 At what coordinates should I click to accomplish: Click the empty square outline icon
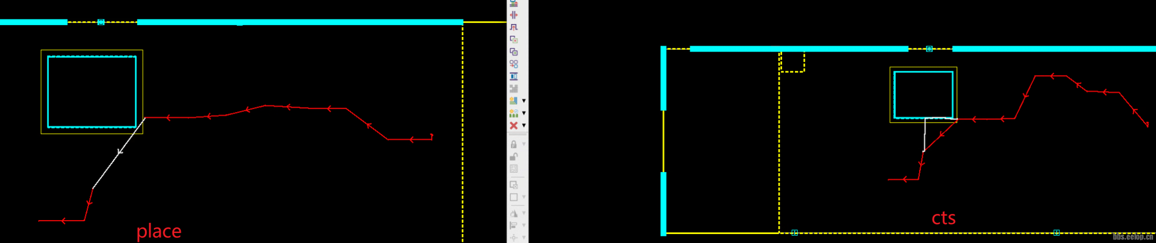tap(514, 197)
